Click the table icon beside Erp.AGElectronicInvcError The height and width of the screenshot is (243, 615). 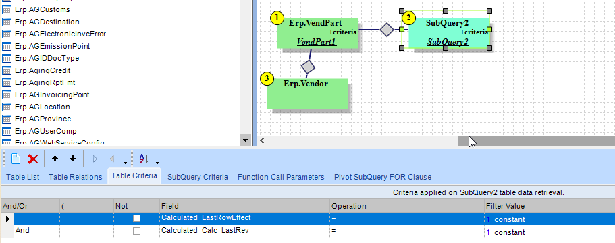click(x=7, y=34)
